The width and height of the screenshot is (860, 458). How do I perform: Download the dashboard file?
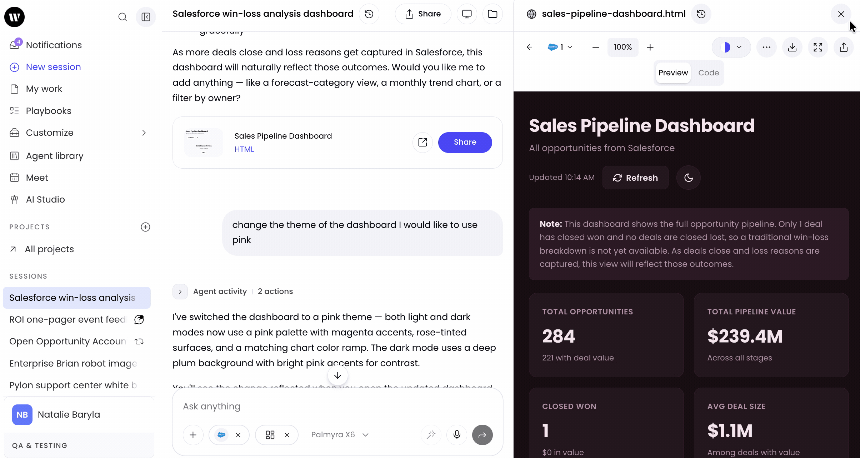point(792,47)
